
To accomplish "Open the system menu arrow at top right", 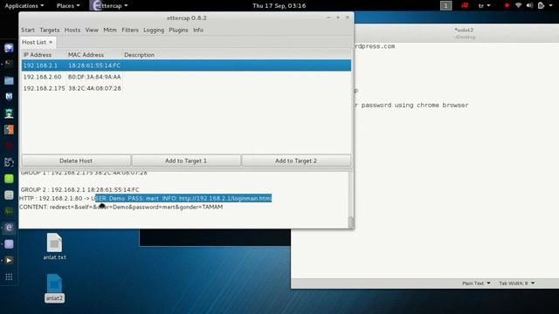I will [550, 6].
